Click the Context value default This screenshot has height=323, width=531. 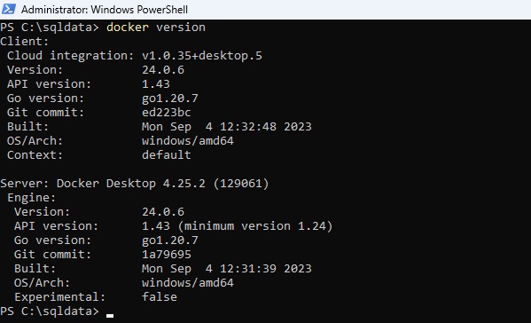coord(167,155)
